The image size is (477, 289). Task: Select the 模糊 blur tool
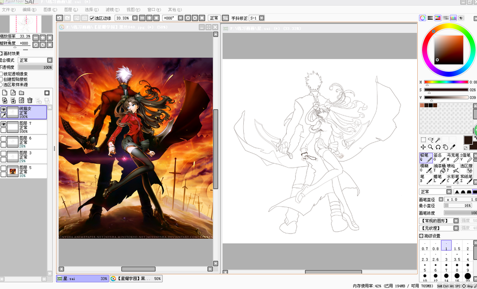[426, 168]
